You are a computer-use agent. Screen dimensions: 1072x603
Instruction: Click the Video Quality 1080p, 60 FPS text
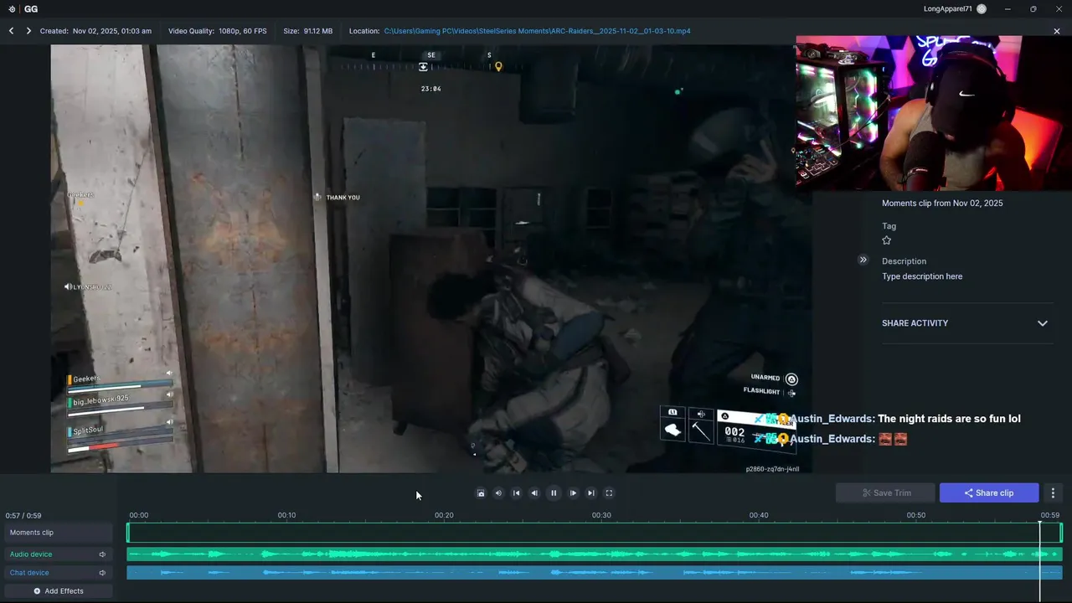tap(217, 31)
